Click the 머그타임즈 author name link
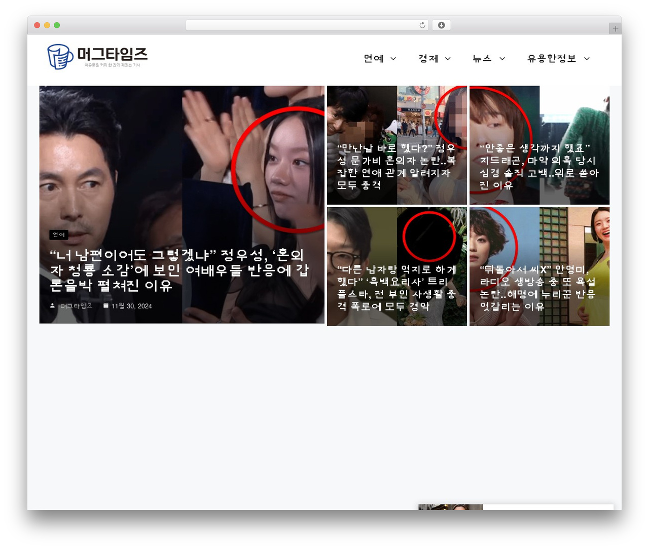The width and height of the screenshot is (649, 549). 76,306
